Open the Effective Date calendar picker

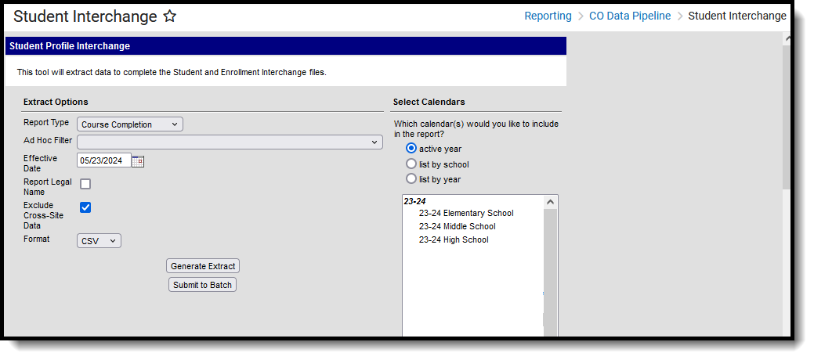pyautogui.click(x=138, y=160)
